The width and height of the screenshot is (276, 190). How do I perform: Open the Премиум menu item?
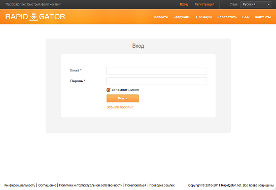204,17
